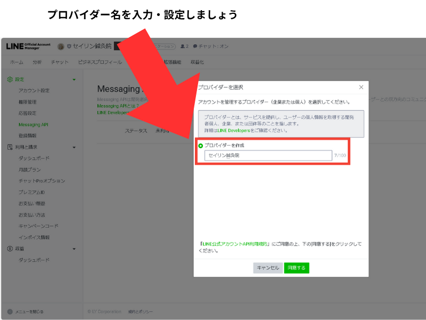Screen dimensions: 426x320
Task: Click the 利用と請求 billing document icon
Action: click(10, 147)
